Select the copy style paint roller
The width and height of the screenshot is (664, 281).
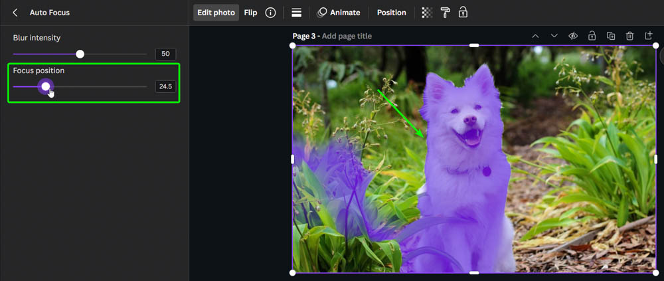[x=446, y=13]
